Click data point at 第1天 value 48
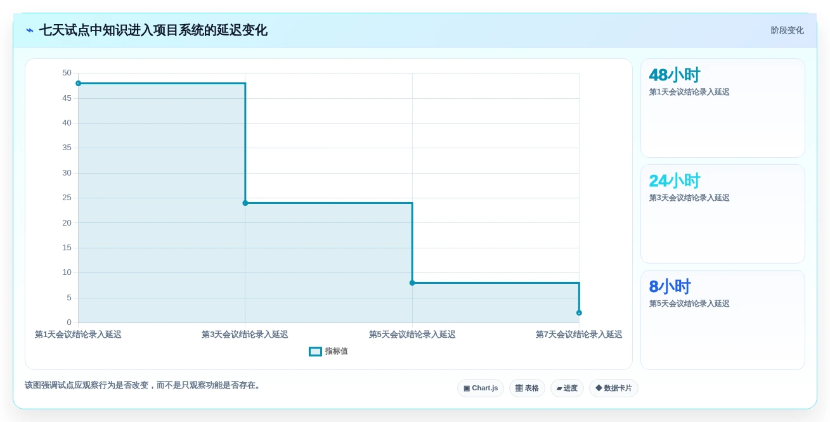Viewport: 830px width, 422px height. [x=78, y=83]
